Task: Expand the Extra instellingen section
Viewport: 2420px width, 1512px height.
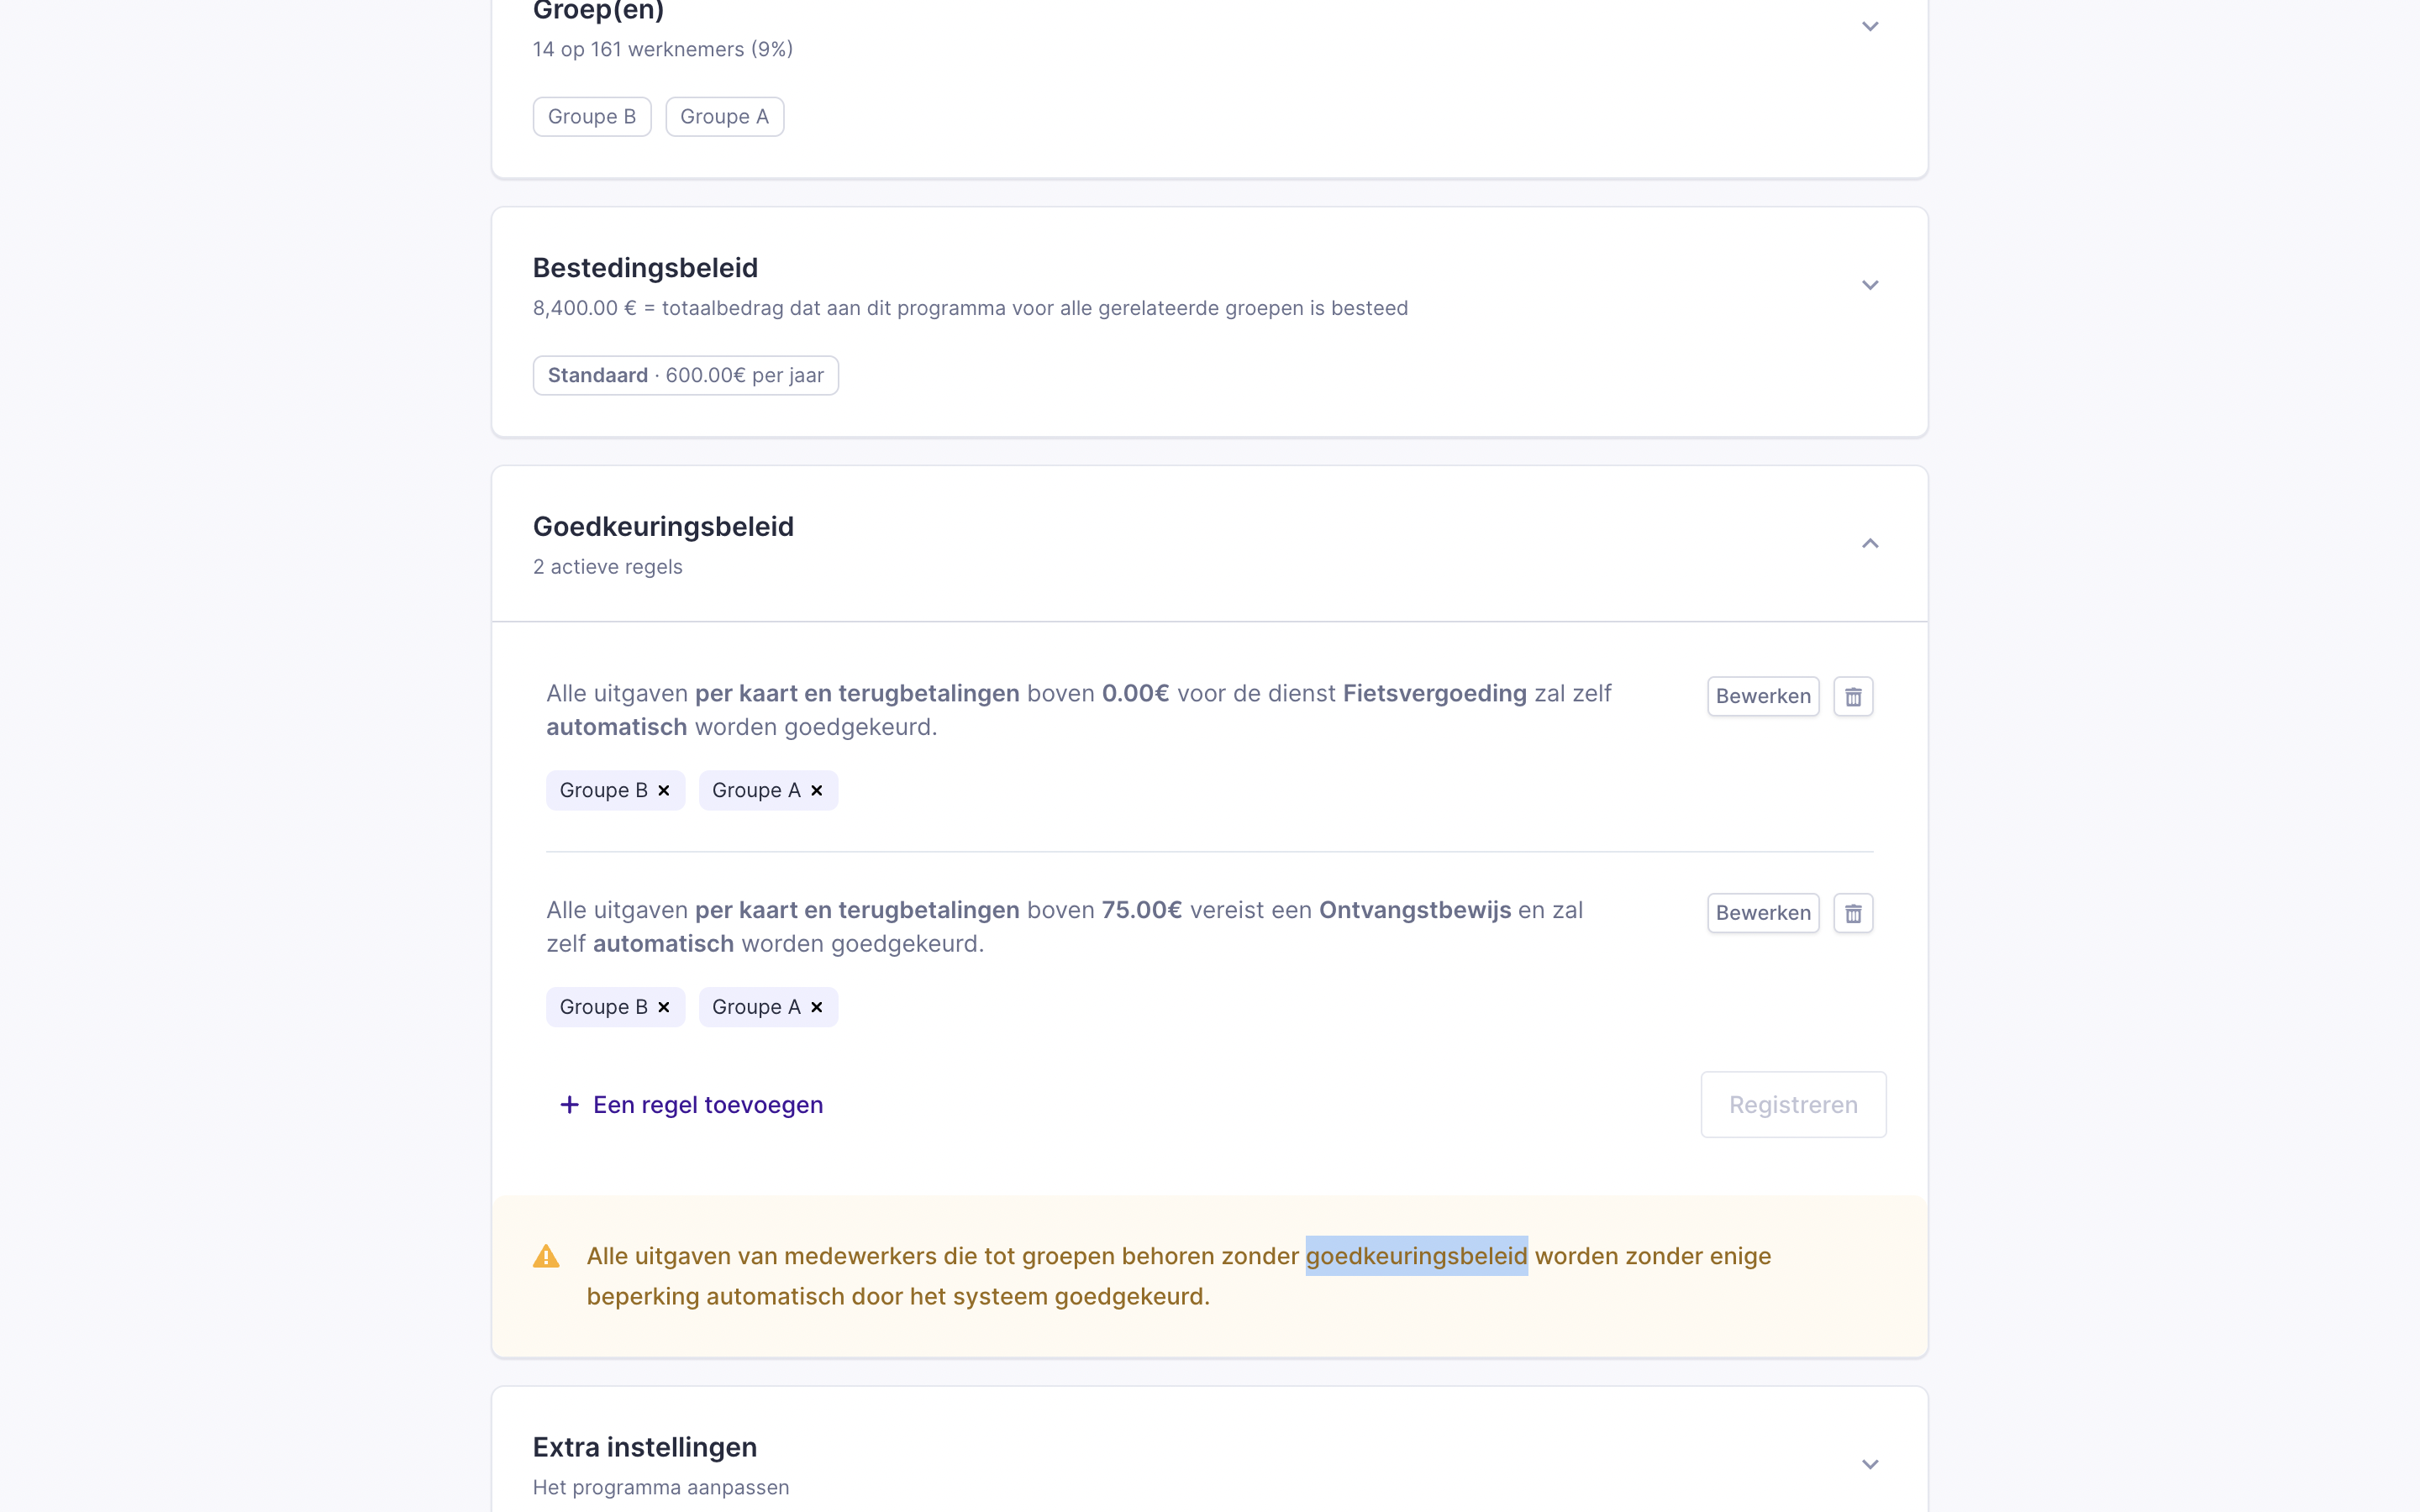Action: click(x=1870, y=1465)
